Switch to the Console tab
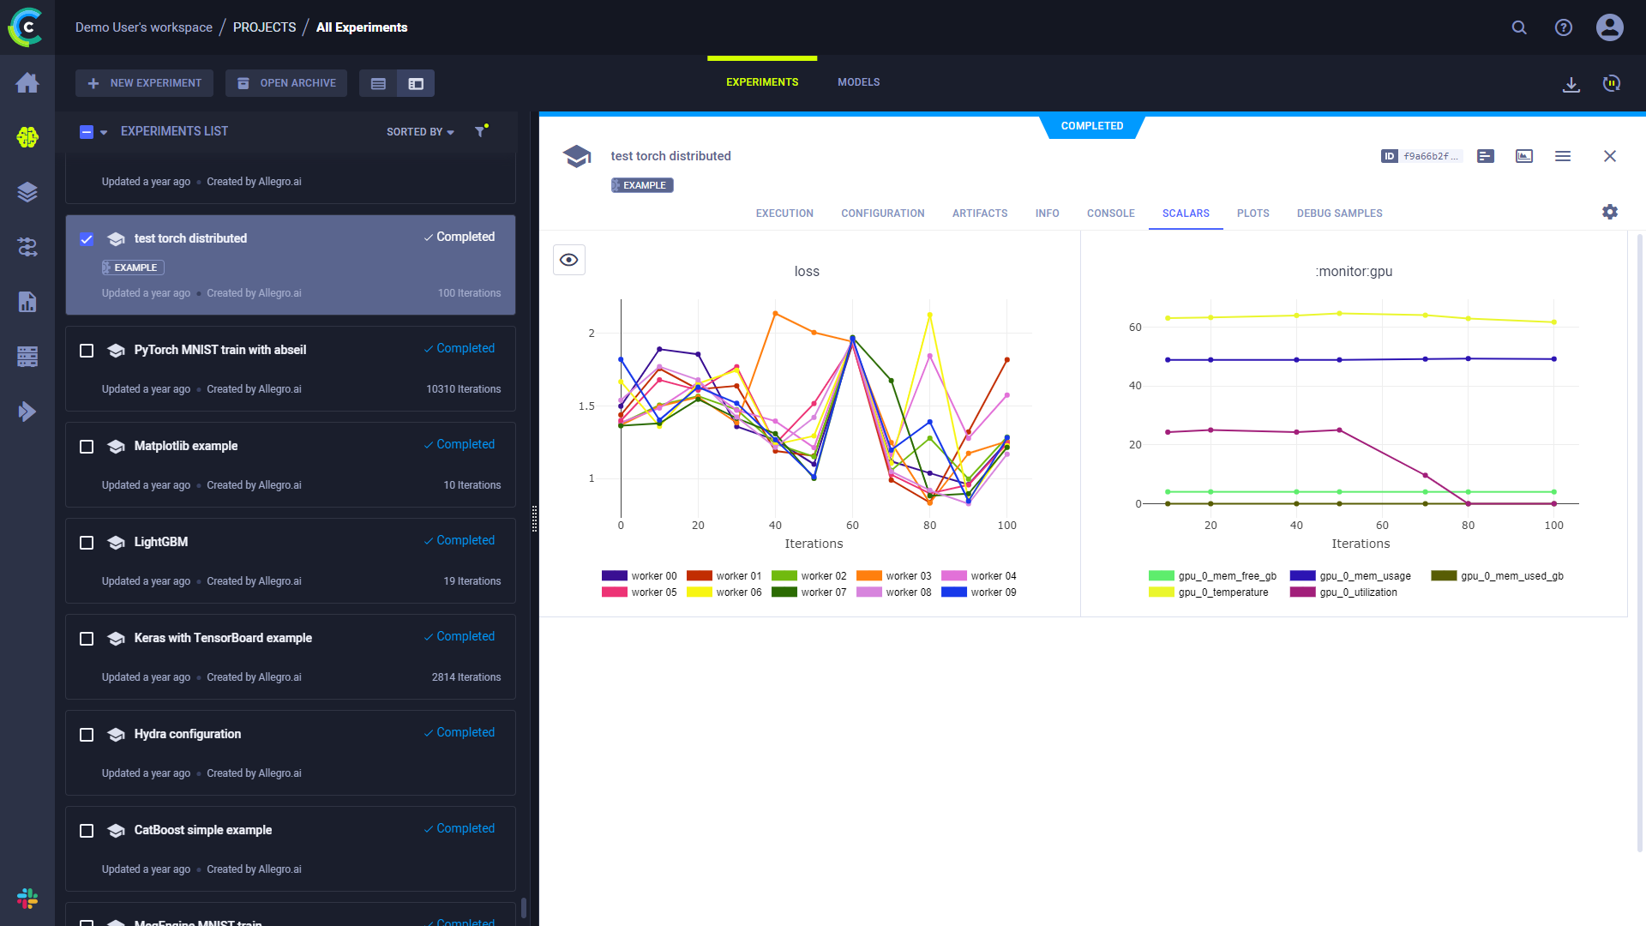The width and height of the screenshot is (1646, 926). (x=1110, y=213)
